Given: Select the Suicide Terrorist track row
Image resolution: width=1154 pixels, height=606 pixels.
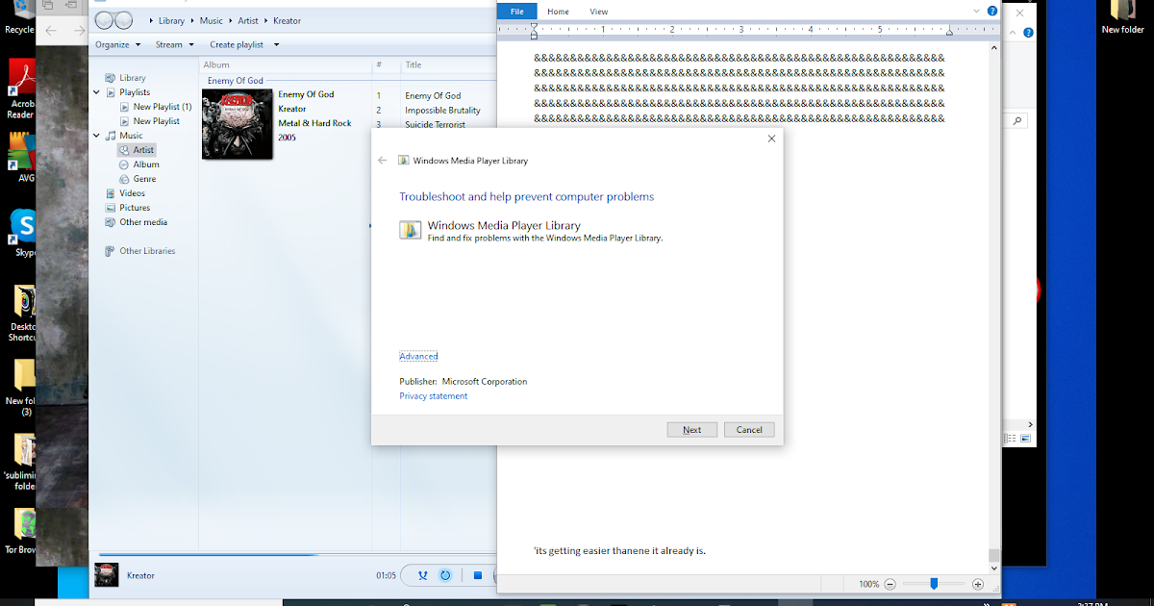Looking at the screenshot, I should pos(434,124).
